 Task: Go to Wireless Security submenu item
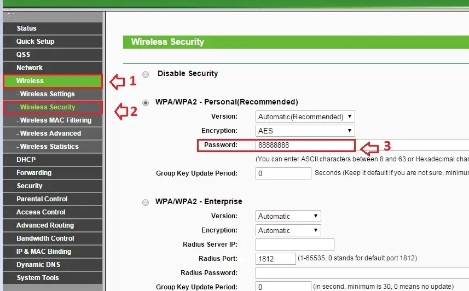click(53, 107)
